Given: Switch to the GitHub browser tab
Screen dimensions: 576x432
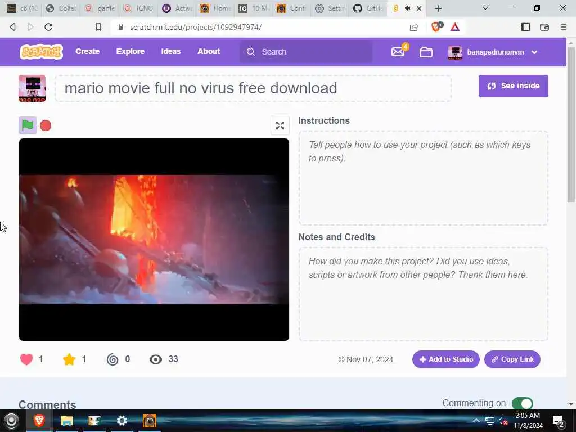Looking at the screenshot, I should (369, 8).
